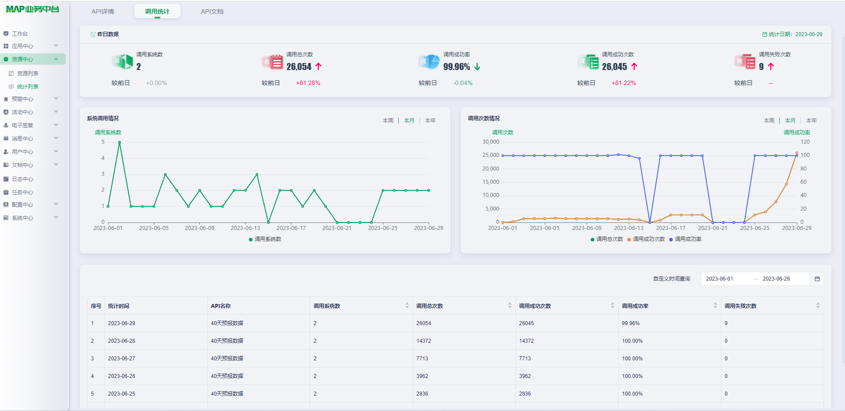Expand the 应用中心 menu chevron
845x411 pixels.
[56, 45]
